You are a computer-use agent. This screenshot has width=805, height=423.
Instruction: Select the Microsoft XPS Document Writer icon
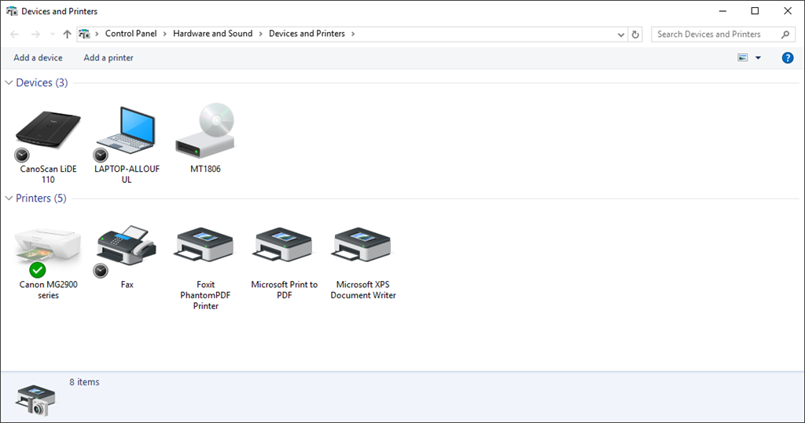tap(362, 245)
